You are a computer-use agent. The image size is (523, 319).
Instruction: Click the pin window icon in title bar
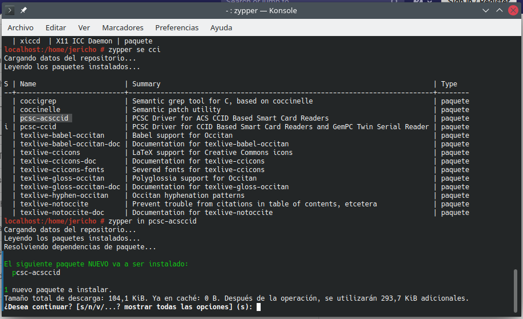23,10
